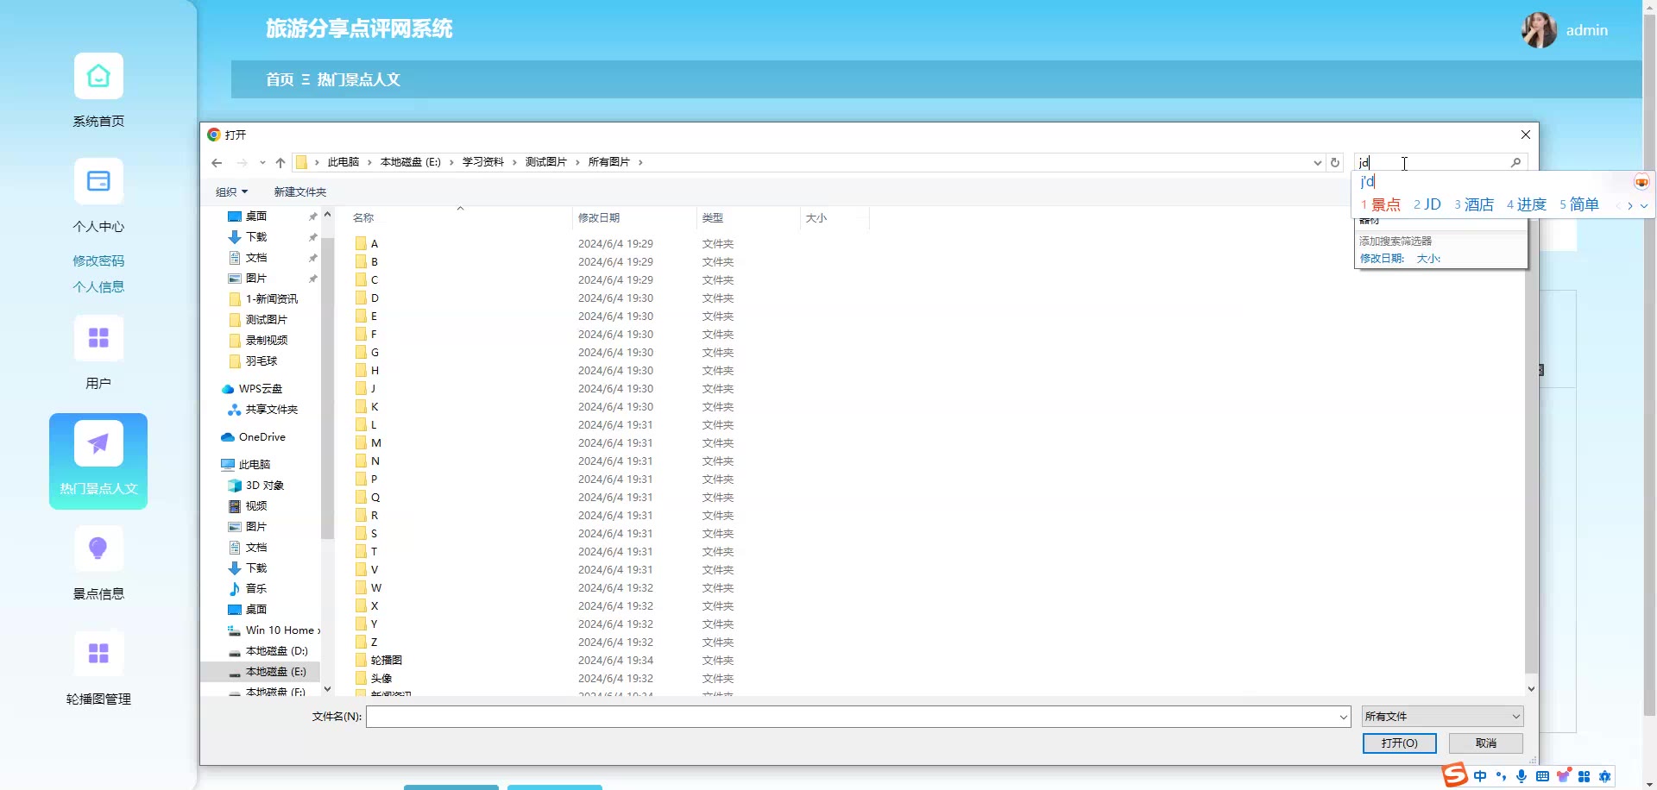The height and width of the screenshot is (790, 1657).
Task: Expand the 组织 dropdown menu
Action: [x=231, y=192]
